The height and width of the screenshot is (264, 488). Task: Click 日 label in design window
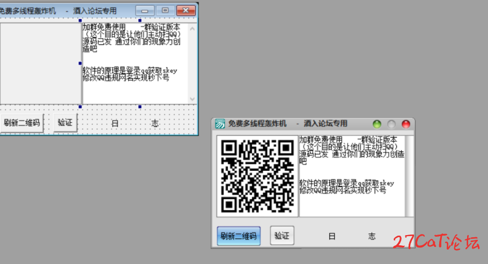click(115, 124)
